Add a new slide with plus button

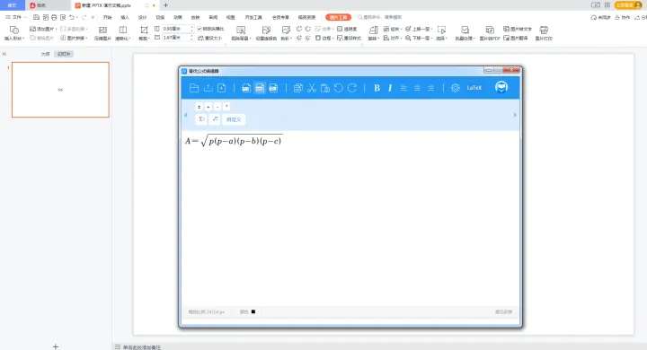coord(56,346)
